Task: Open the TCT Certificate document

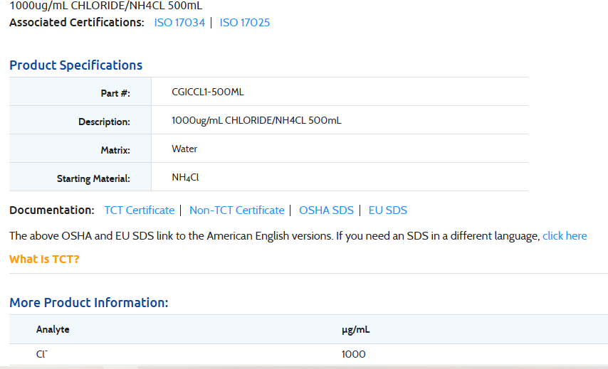Action: [139, 210]
